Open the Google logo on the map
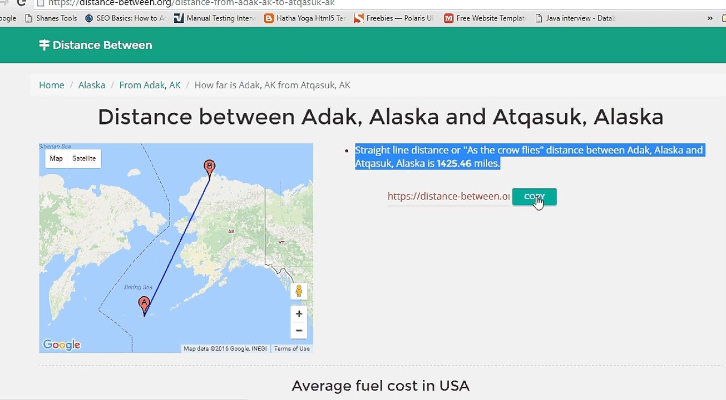This screenshot has height=400, width=726. [62, 345]
